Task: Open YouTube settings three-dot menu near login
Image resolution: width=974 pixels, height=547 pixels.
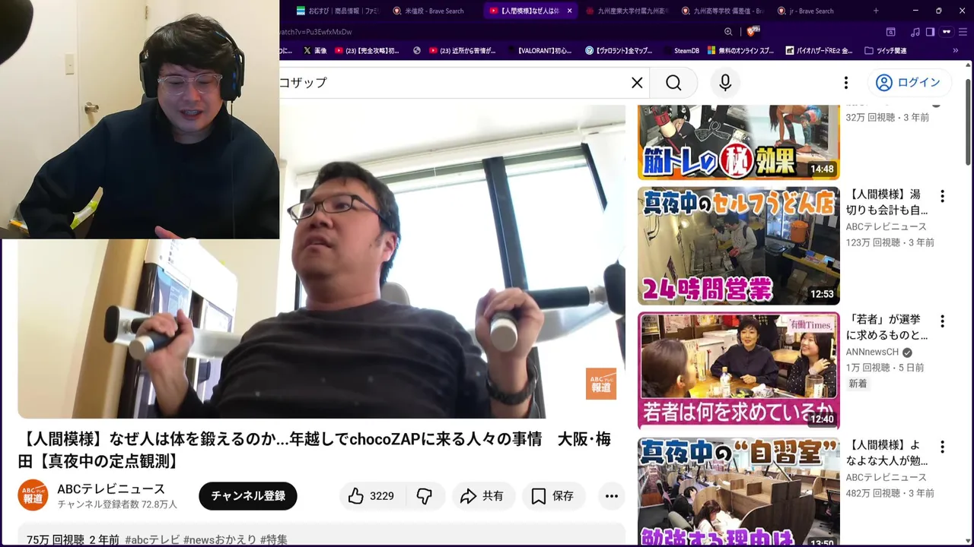Action: pyautogui.click(x=845, y=83)
